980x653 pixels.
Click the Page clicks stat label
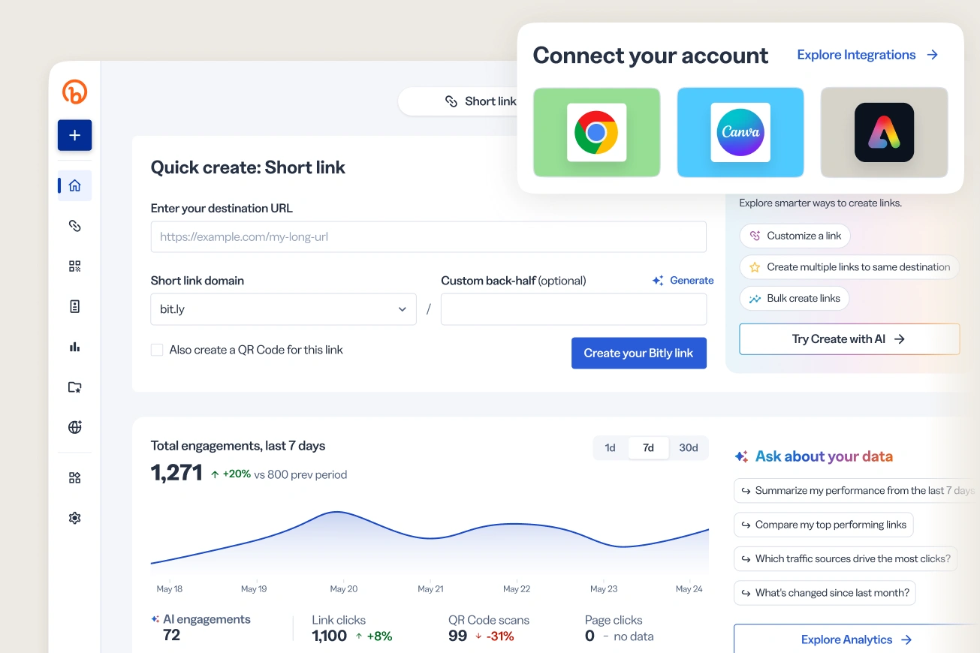click(614, 620)
